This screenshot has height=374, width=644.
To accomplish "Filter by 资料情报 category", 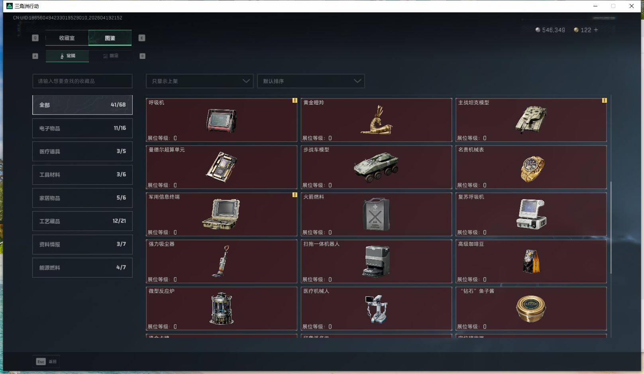I will [x=82, y=245].
